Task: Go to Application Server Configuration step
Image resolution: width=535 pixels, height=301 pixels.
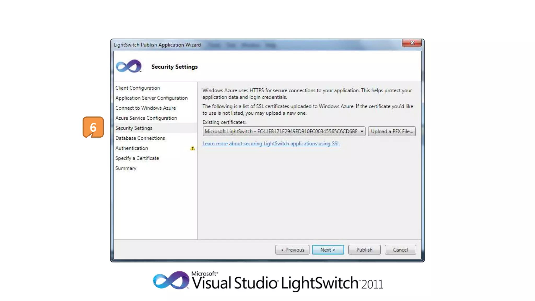Action: (151, 98)
